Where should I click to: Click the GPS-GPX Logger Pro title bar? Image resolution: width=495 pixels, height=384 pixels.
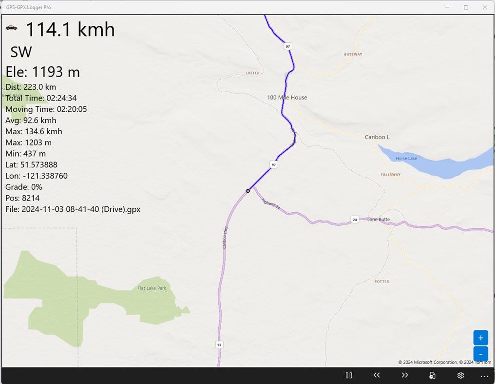coord(28,7)
